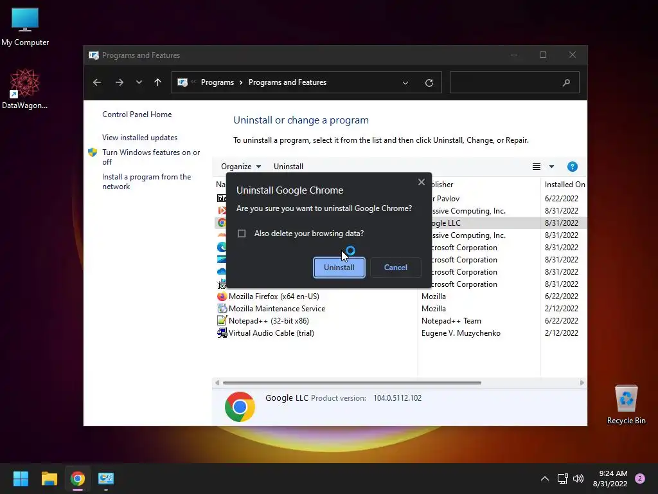Open DataWagon desktop shortcut

click(x=25, y=89)
